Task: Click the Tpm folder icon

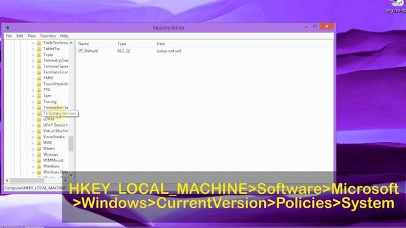Action: [x=39, y=96]
